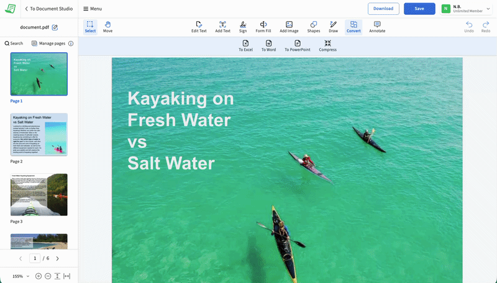The image size is (497, 283).
Task: Compress the PDF file
Action: pos(328,46)
